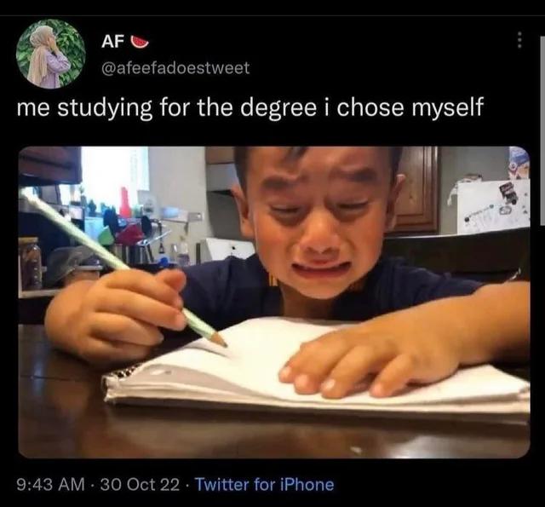Click the 30 Oct 22 date

coord(140,484)
